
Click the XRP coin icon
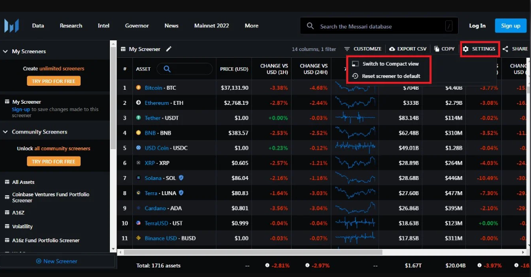(138, 163)
